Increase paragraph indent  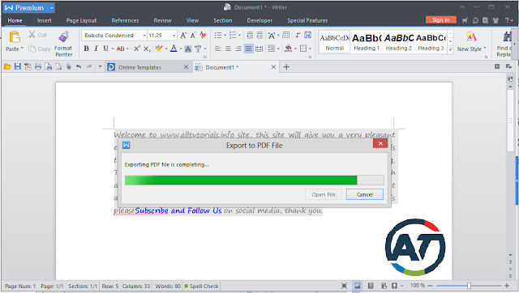tap(259, 35)
